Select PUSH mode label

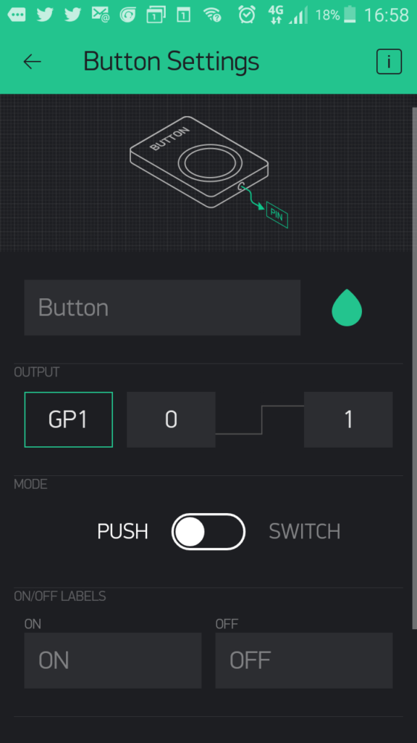(x=122, y=532)
